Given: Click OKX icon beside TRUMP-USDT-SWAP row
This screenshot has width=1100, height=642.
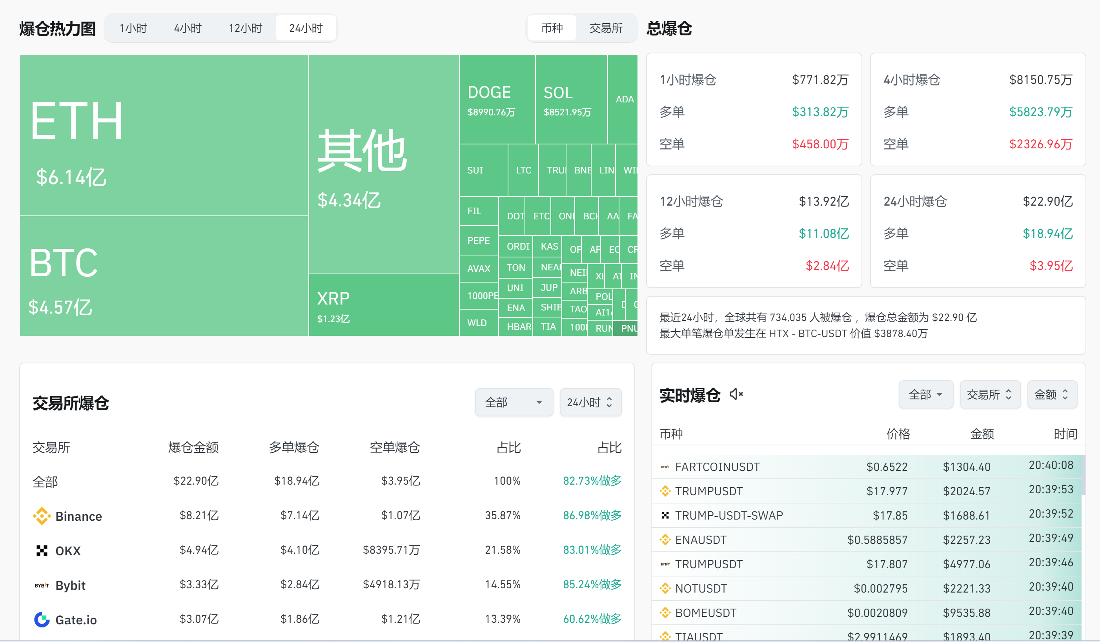Looking at the screenshot, I should [x=665, y=515].
